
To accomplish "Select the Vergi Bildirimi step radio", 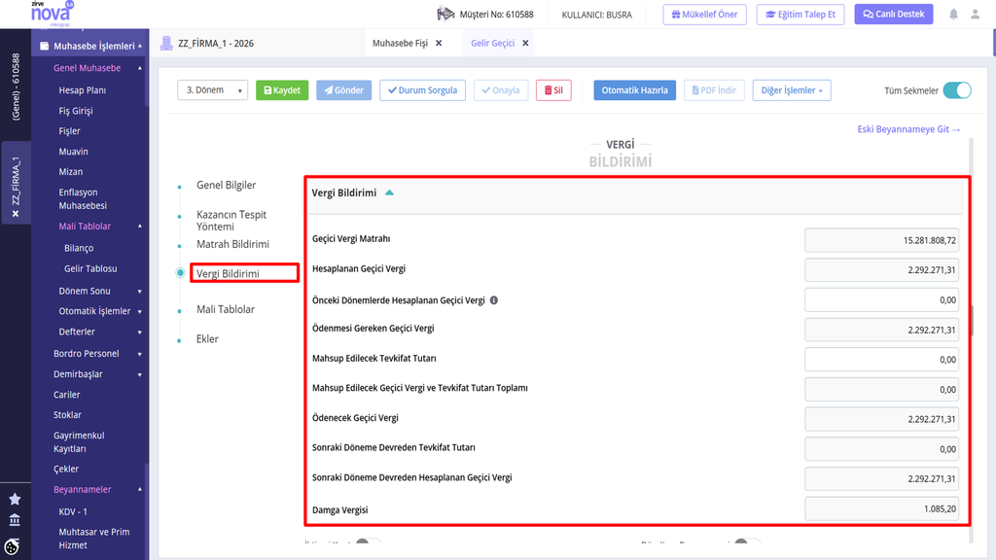I will (180, 273).
